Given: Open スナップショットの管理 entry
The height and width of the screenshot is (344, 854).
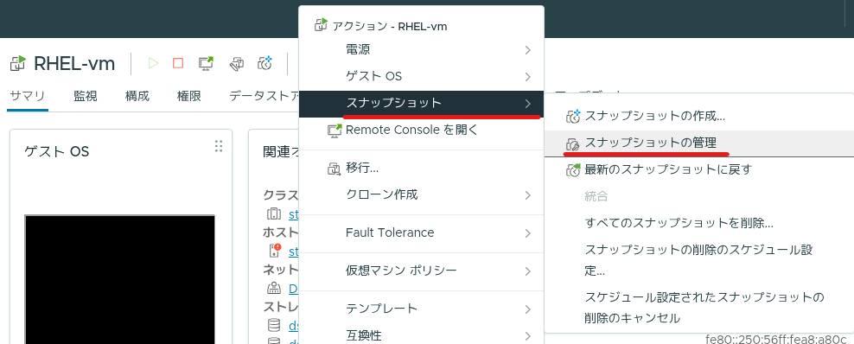Looking at the screenshot, I should pyautogui.click(x=699, y=143).
